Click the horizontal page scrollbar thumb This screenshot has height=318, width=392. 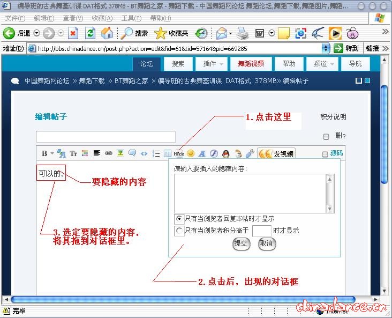183,299
